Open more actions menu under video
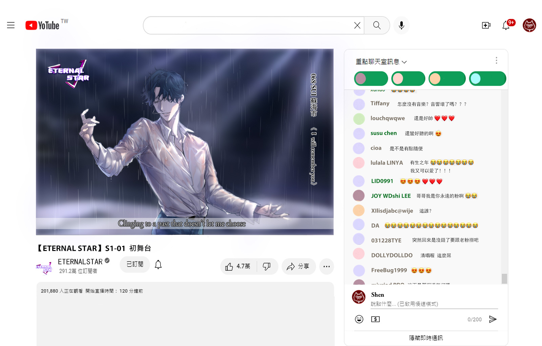Screen dimensions: 542x346 327,267
